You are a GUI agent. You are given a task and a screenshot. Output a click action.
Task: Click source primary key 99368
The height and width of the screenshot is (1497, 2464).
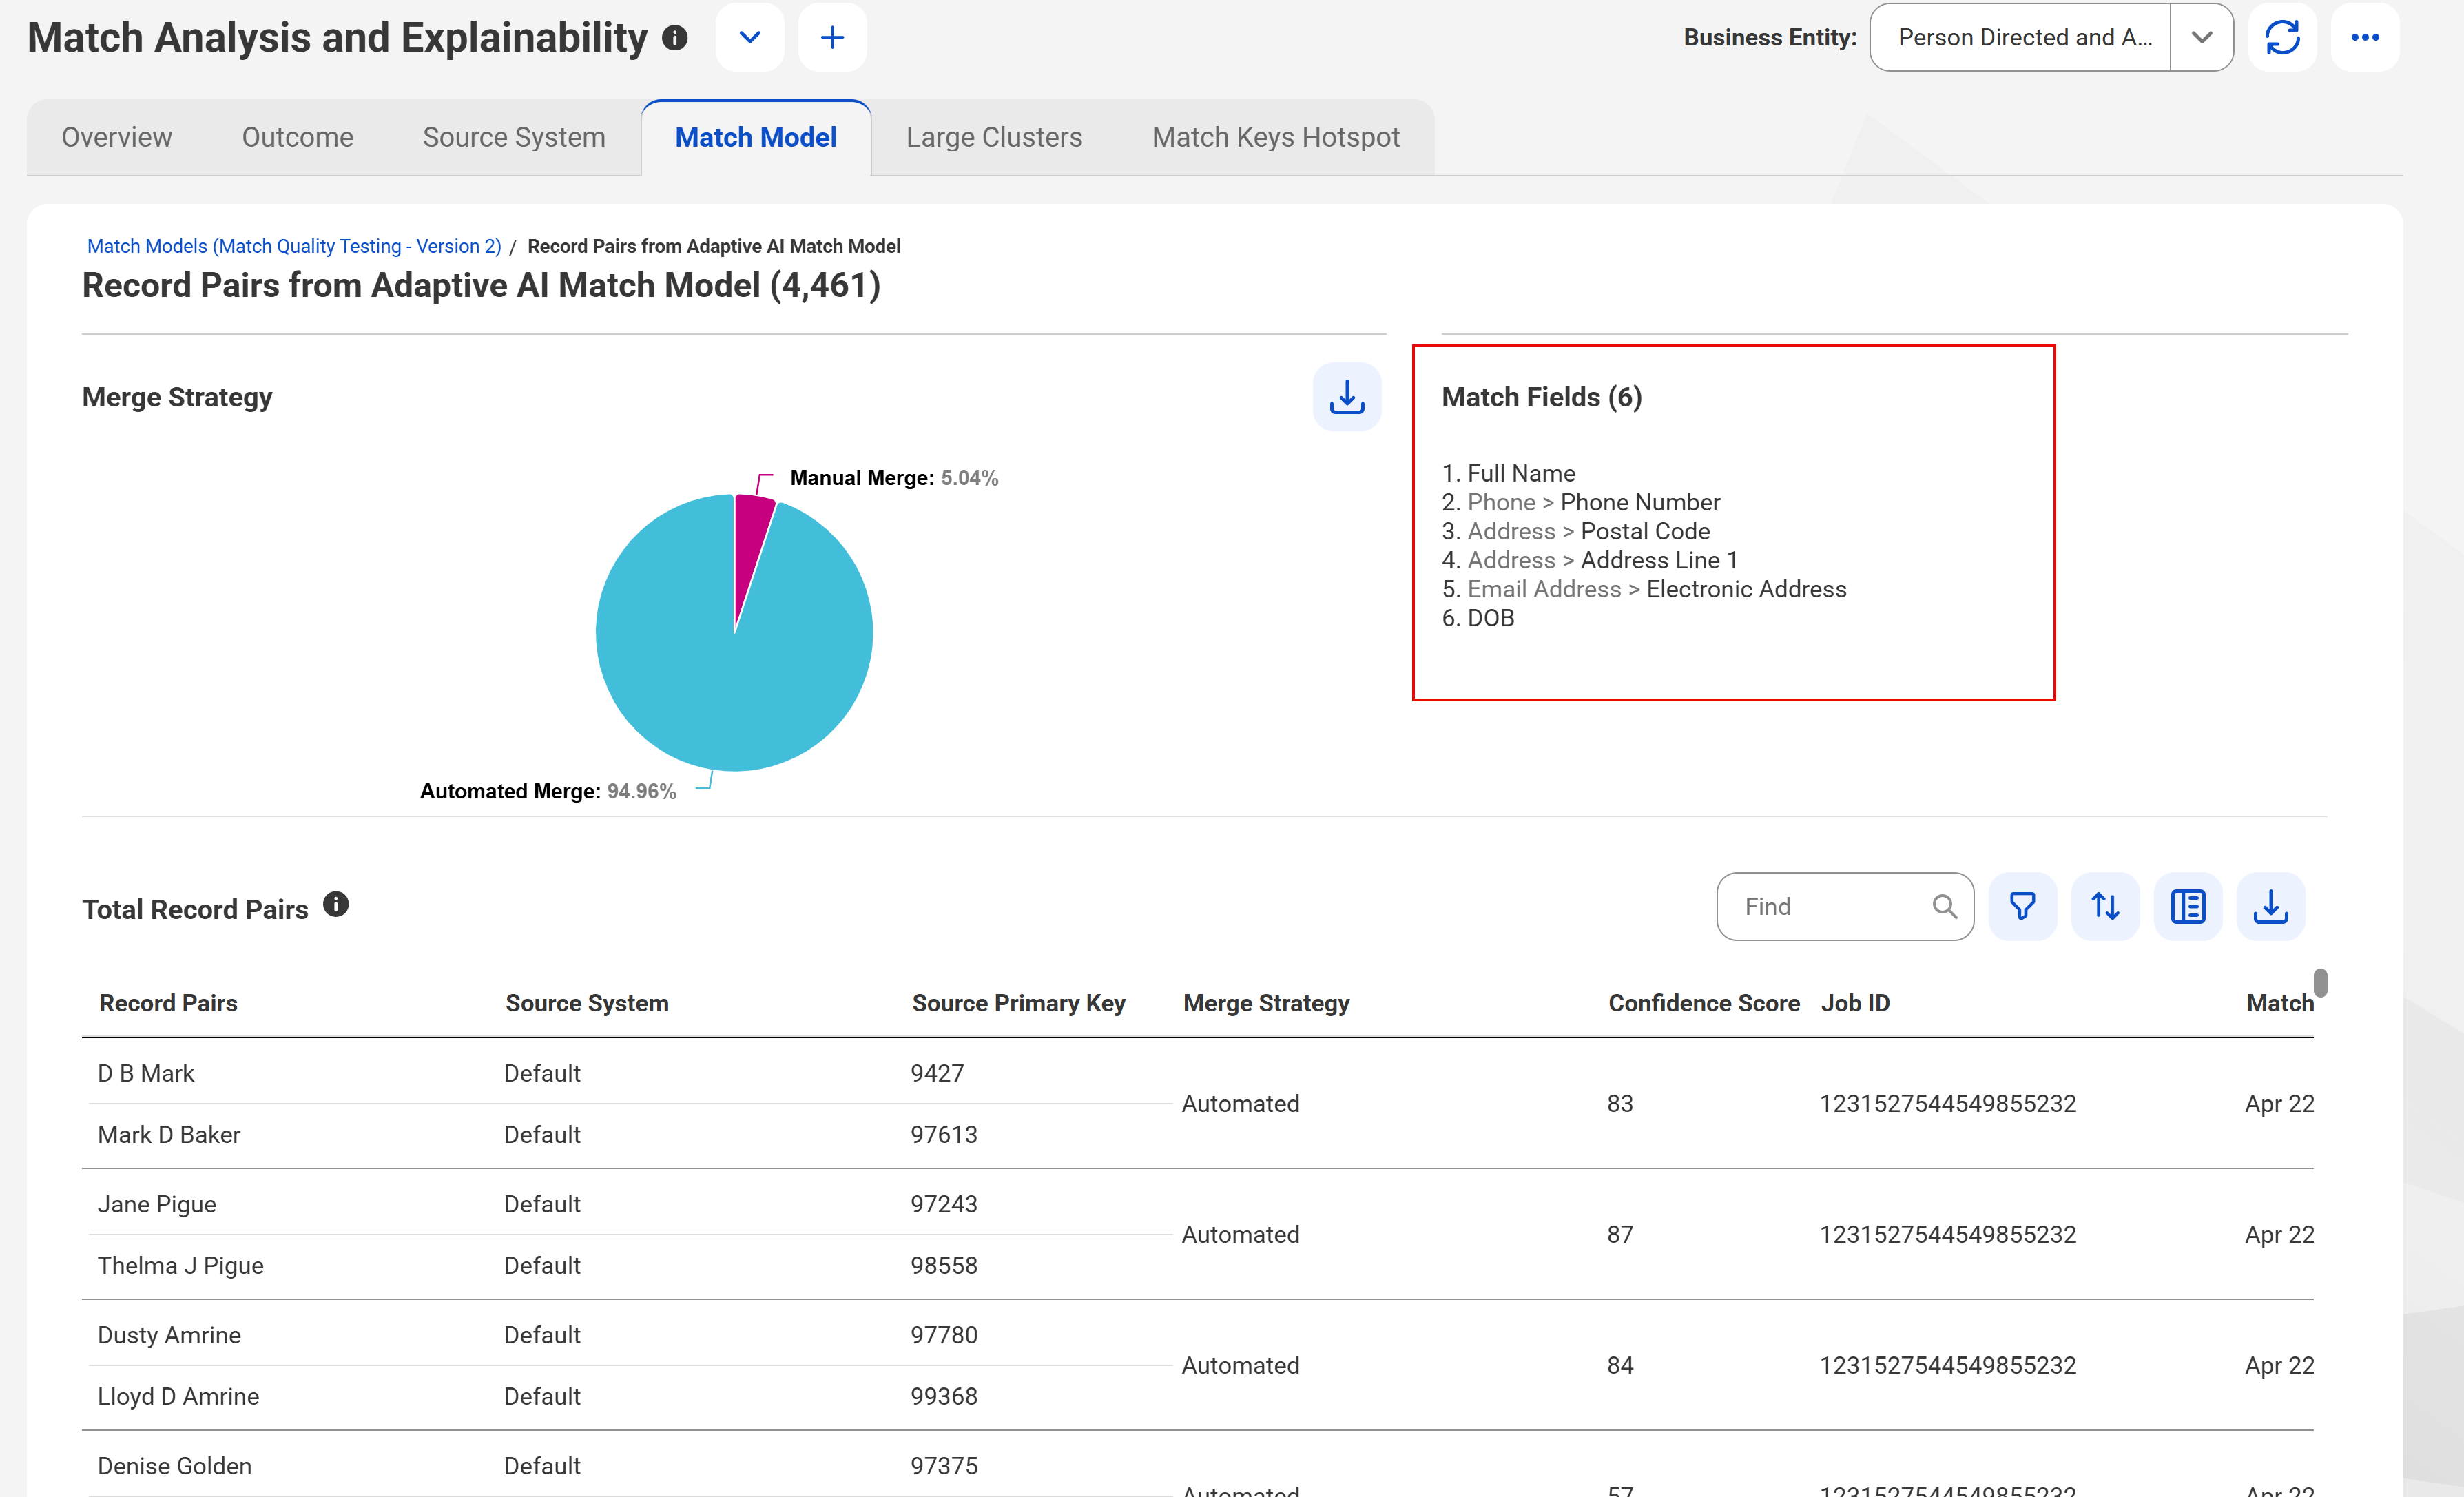(x=943, y=1397)
